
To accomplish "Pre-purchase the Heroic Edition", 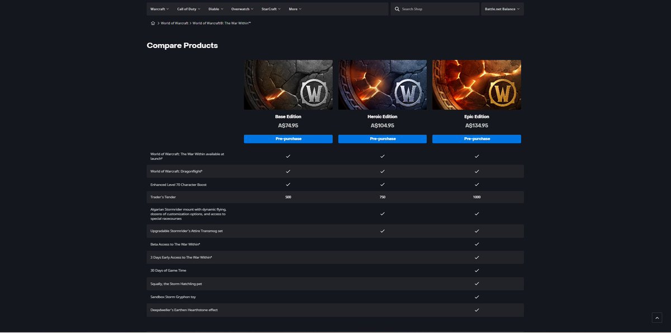I will 382,139.
